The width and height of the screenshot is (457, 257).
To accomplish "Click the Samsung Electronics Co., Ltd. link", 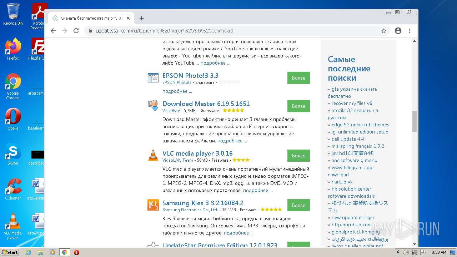I will pyautogui.click(x=190, y=210).
